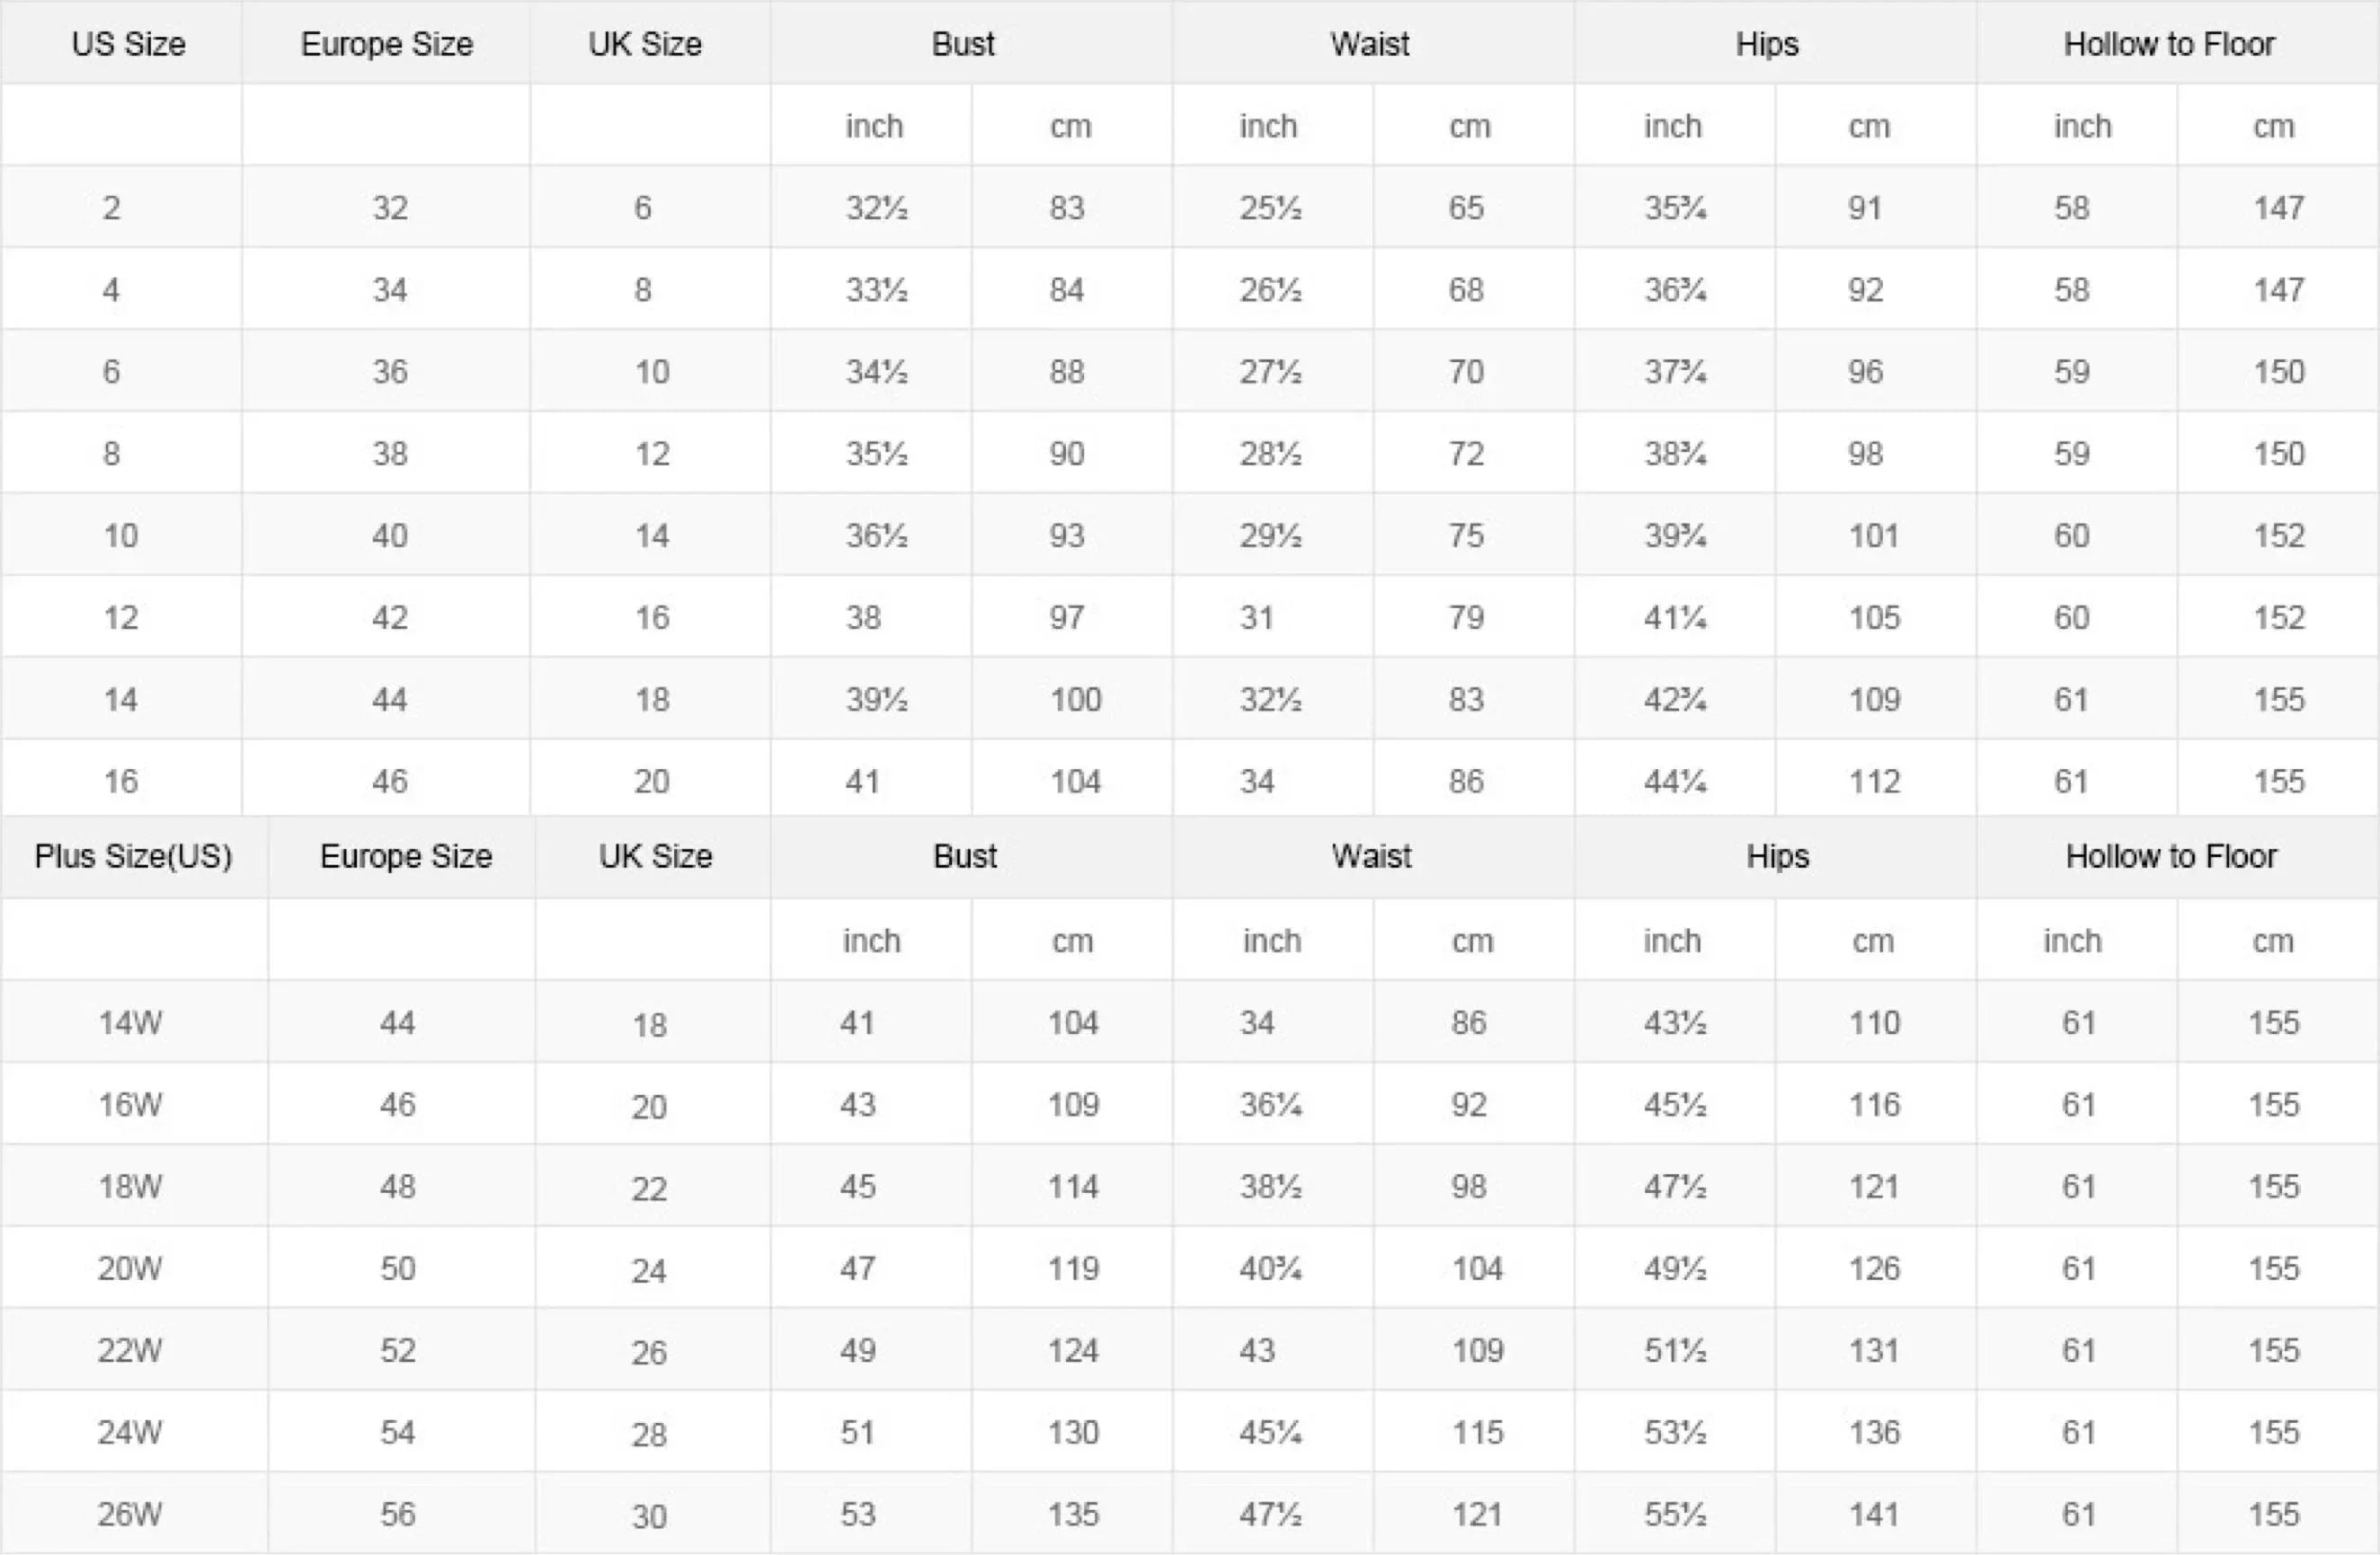Viewport: 2380px width, 1555px height.
Task: Select Europe size 56 cell
Action: click(x=397, y=1514)
